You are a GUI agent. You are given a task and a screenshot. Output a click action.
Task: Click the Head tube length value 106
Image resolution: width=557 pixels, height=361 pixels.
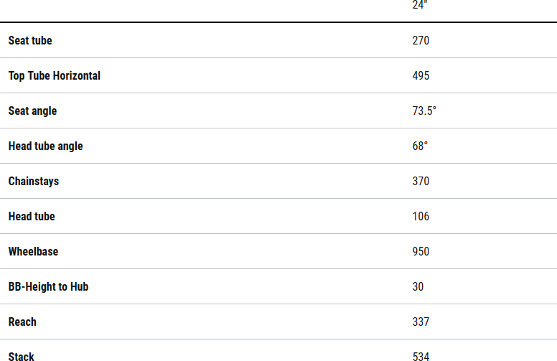tap(421, 217)
